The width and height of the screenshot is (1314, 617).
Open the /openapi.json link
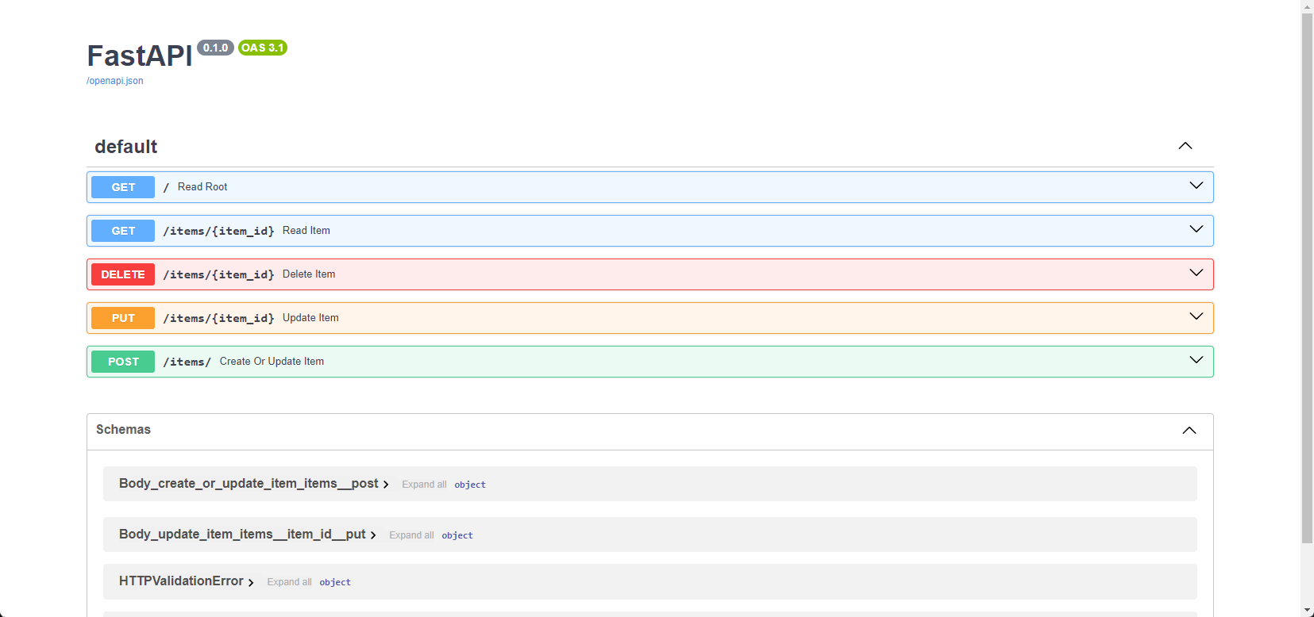(115, 81)
